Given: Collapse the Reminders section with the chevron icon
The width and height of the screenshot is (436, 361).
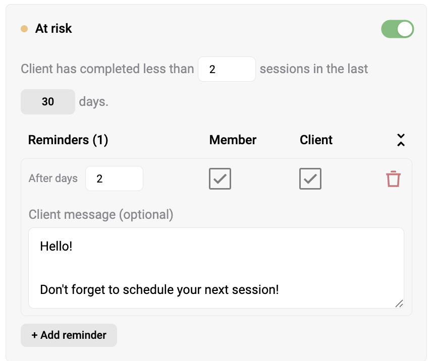Looking at the screenshot, I should [401, 140].
